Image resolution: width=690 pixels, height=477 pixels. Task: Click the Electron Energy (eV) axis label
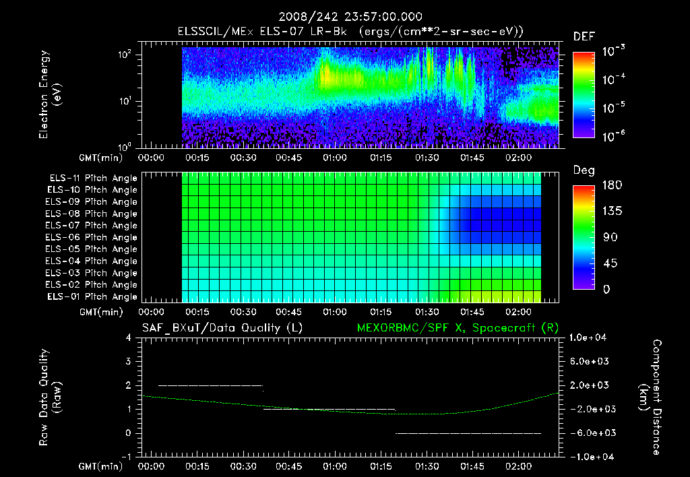click(x=50, y=94)
